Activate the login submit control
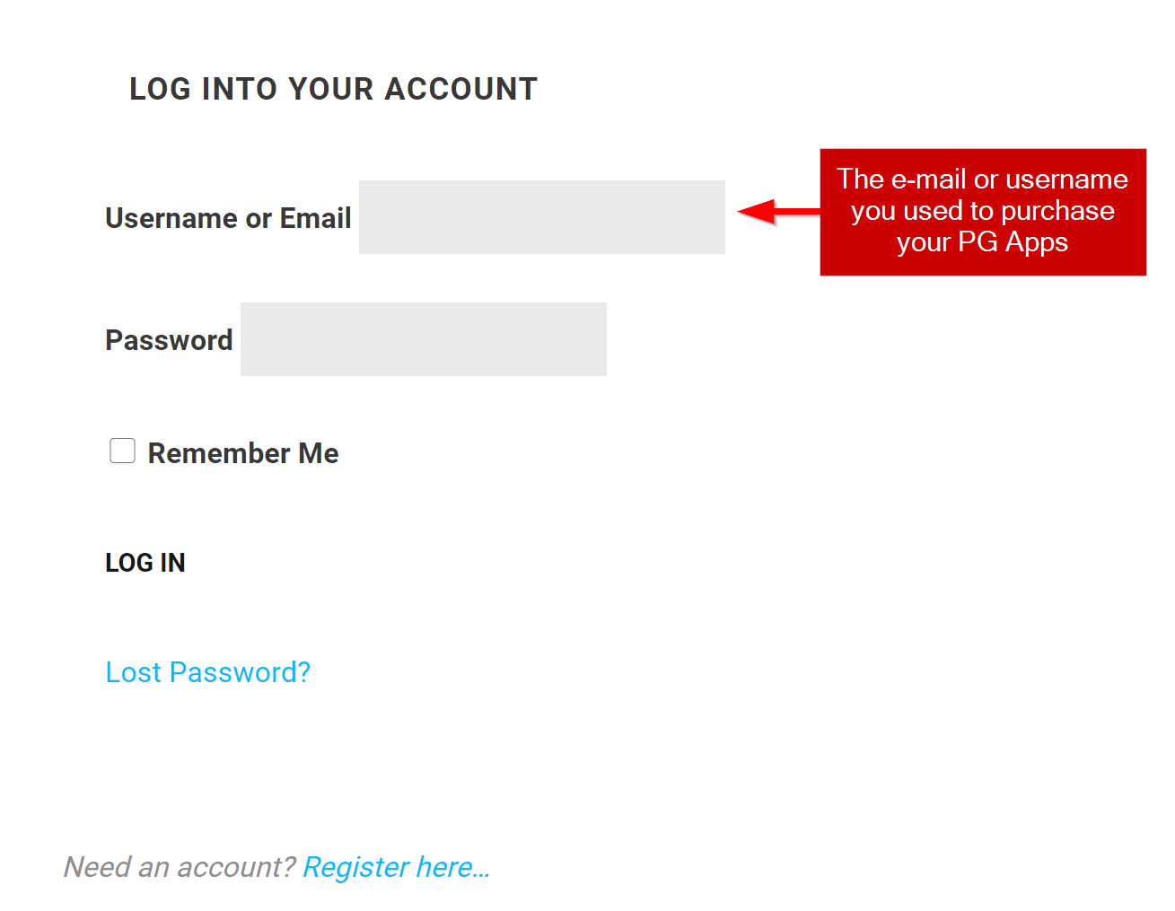The height and width of the screenshot is (911, 1175). coord(145,562)
